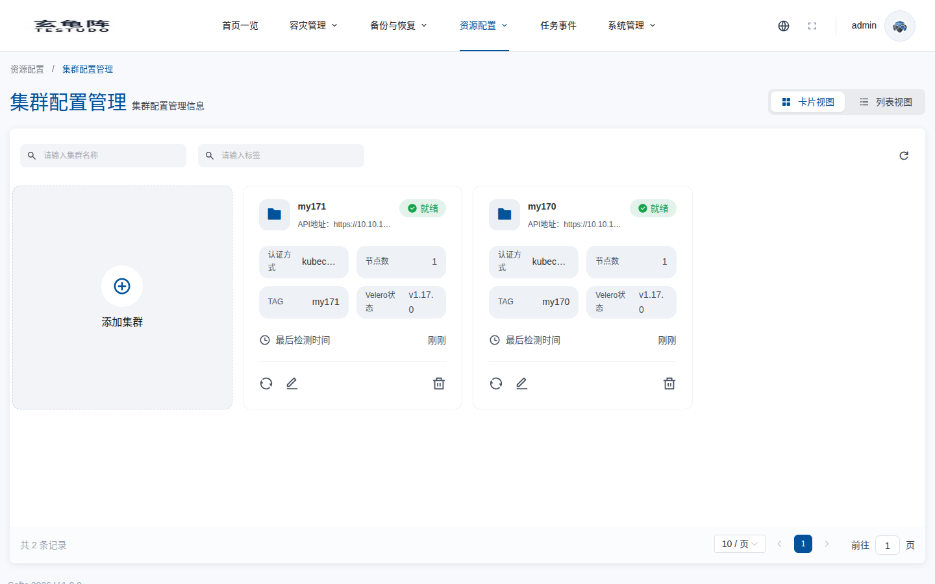
Task: Focus the cluster name search field
Action: pyautogui.click(x=103, y=156)
